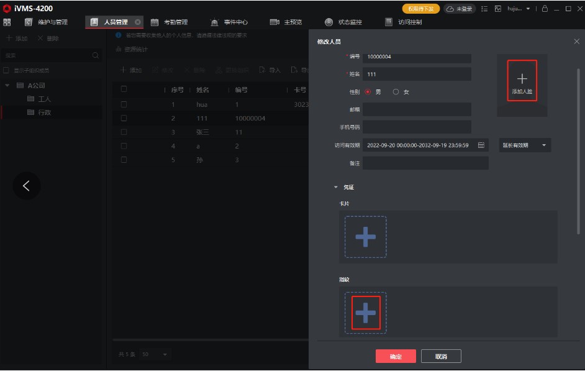Viewport: 585px width, 371px height.
Task: Click the 姓名 field containing 111
Action: (x=417, y=74)
